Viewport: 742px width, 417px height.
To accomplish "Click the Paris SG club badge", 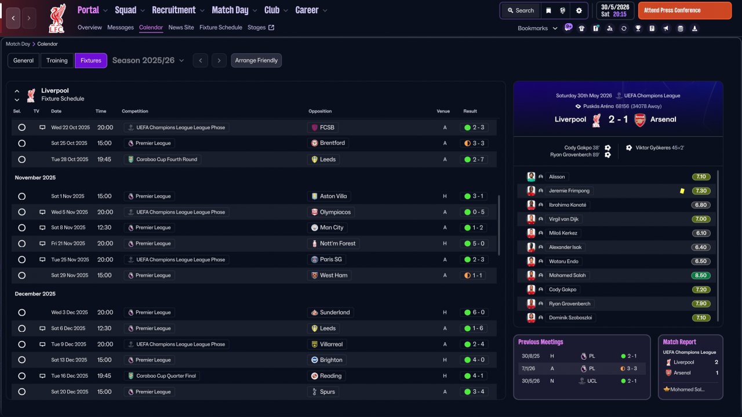I will [315, 259].
